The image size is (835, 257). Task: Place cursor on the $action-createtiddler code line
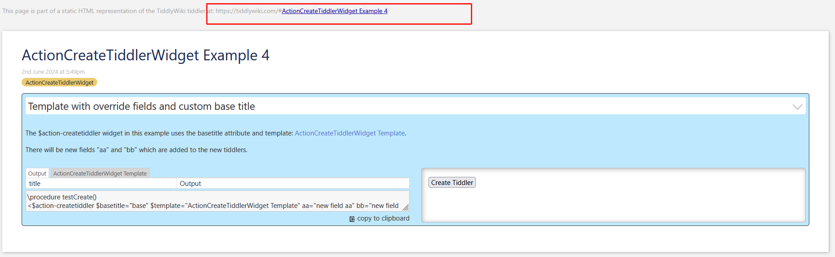tap(212, 206)
